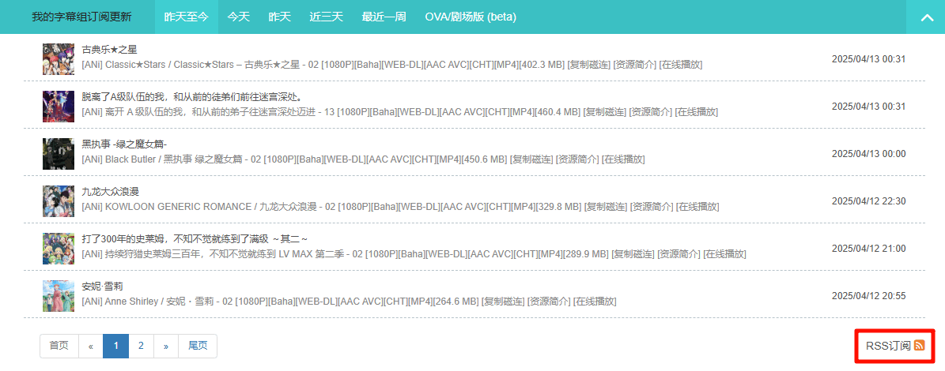Select the 昨天至今 tab
Screen dimensions: 945x371
(186, 17)
